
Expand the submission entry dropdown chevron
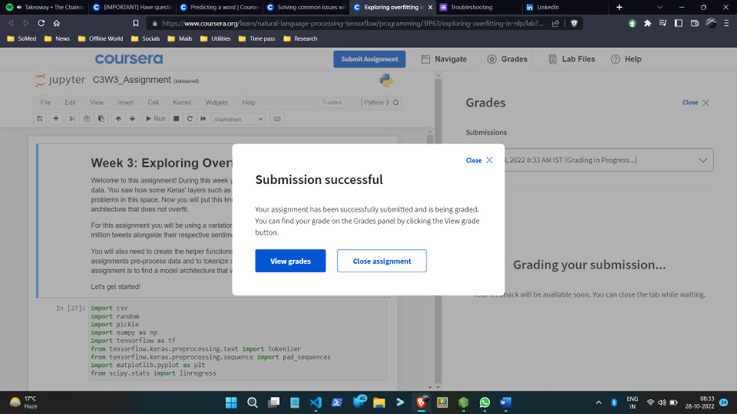click(703, 160)
